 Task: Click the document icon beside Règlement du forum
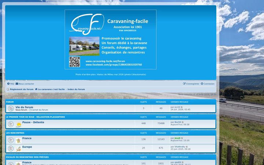pos(8,89)
